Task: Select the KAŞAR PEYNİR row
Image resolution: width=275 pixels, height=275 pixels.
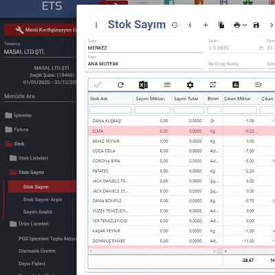Action: [x=181, y=231]
